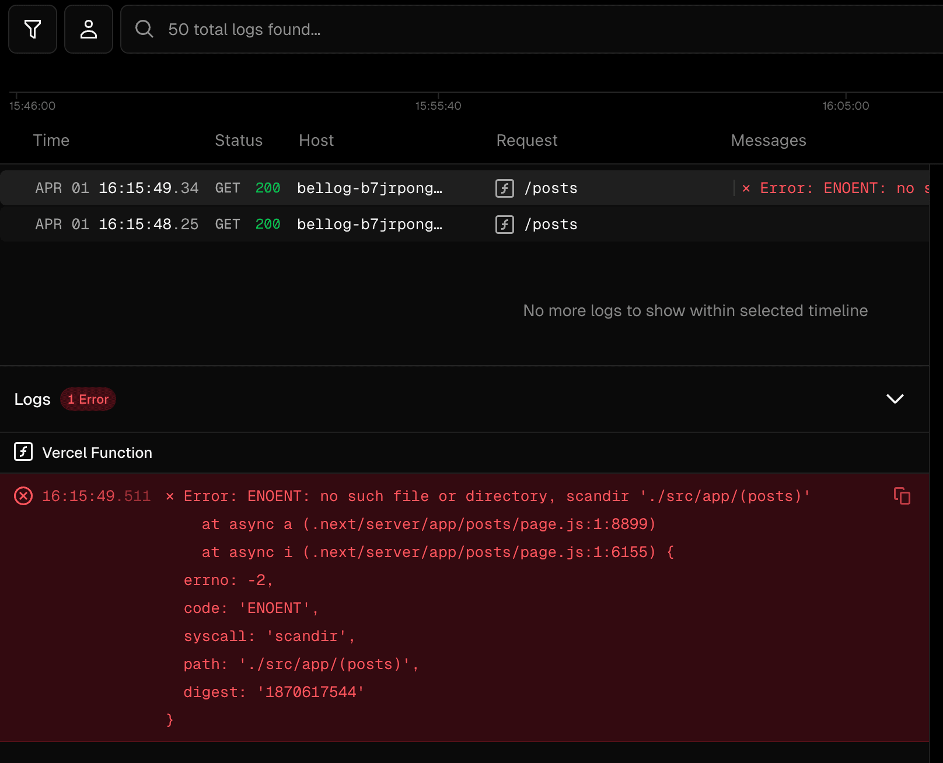The image size is (943, 763).
Task: Click the errno: -2 line
Action: coord(228,580)
